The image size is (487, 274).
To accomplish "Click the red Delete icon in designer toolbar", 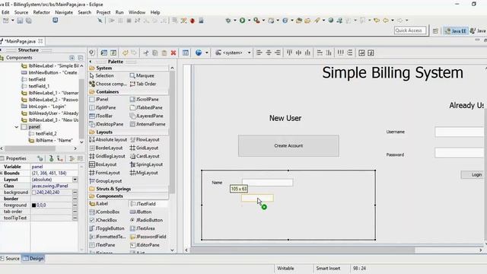I will pos(173,53).
